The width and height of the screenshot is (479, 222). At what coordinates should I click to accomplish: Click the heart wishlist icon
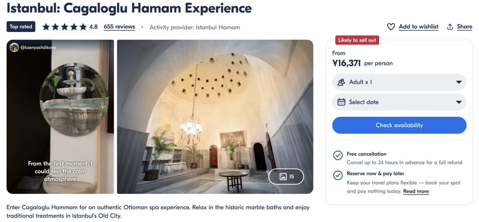click(391, 27)
